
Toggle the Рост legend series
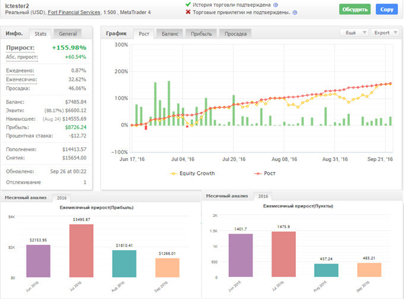click(x=265, y=174)
